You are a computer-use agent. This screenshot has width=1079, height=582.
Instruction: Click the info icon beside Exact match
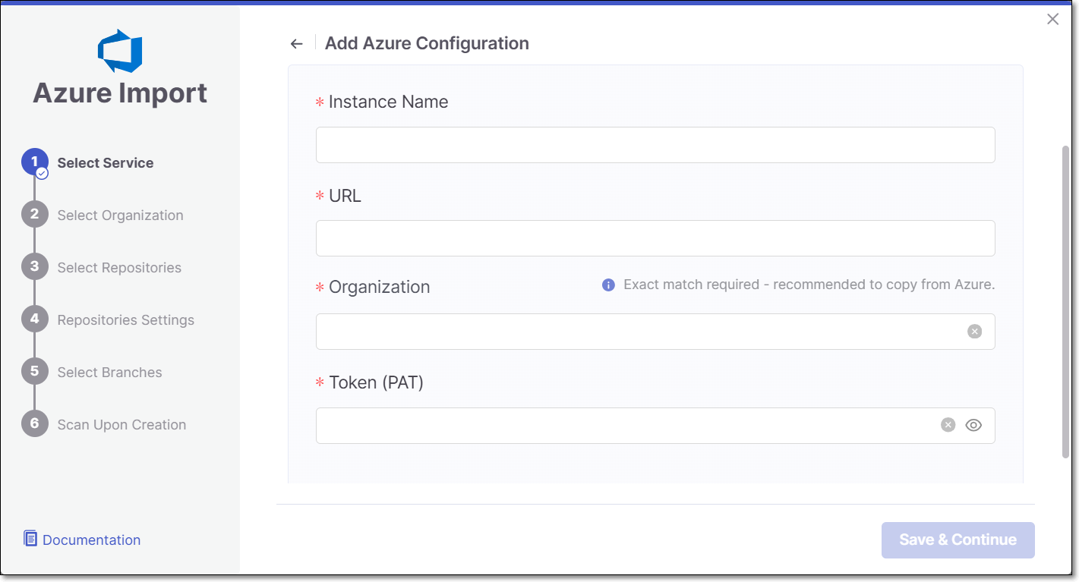pyautogui.click(x=608, y=285)
